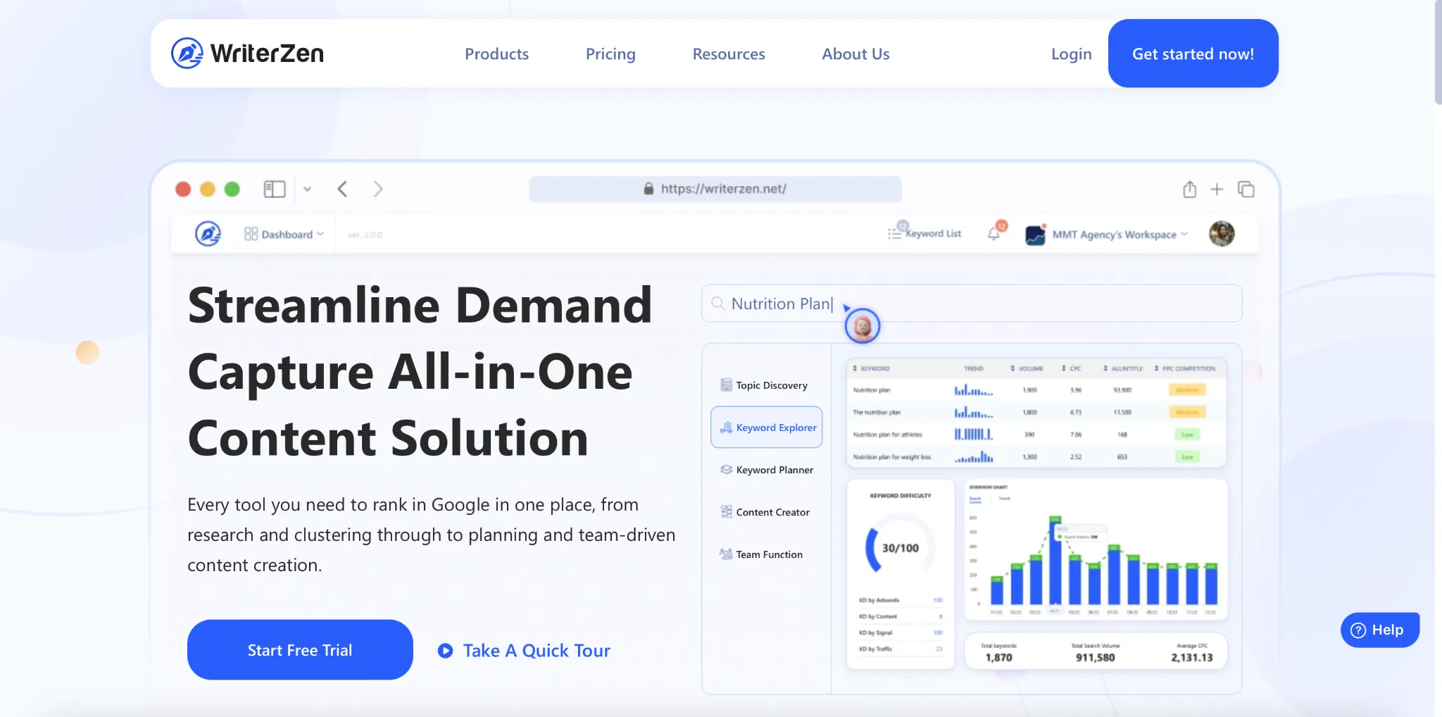Click the browser back arrow icon
This screenshot has width=1442, height=717.
[x=343, y=189]
